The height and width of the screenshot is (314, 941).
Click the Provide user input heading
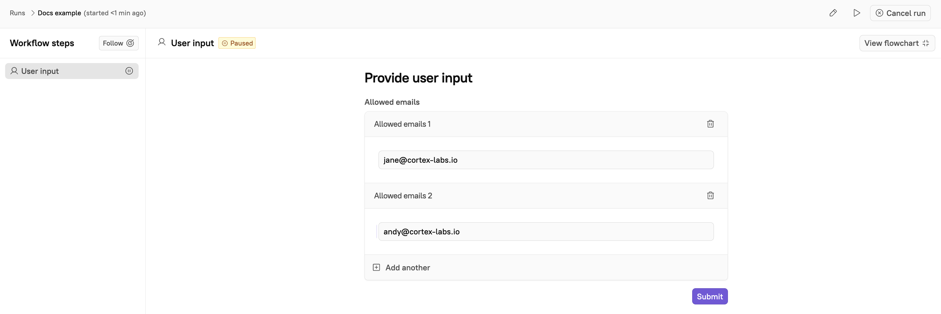418,78
